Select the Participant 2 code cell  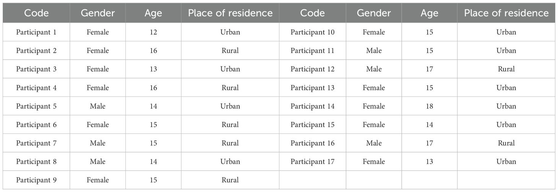(36, 50)
